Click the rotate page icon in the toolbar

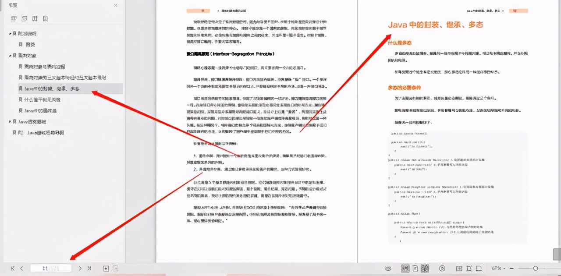pyautogui.click(x=469, y=268)
